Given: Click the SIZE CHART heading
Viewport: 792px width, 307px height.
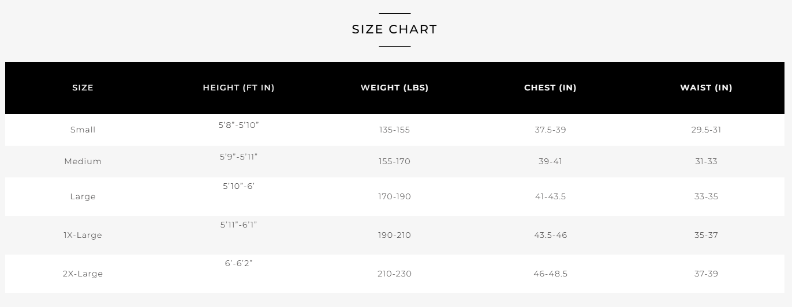Looking at the screenshot, I should click(x=394, y=29).
